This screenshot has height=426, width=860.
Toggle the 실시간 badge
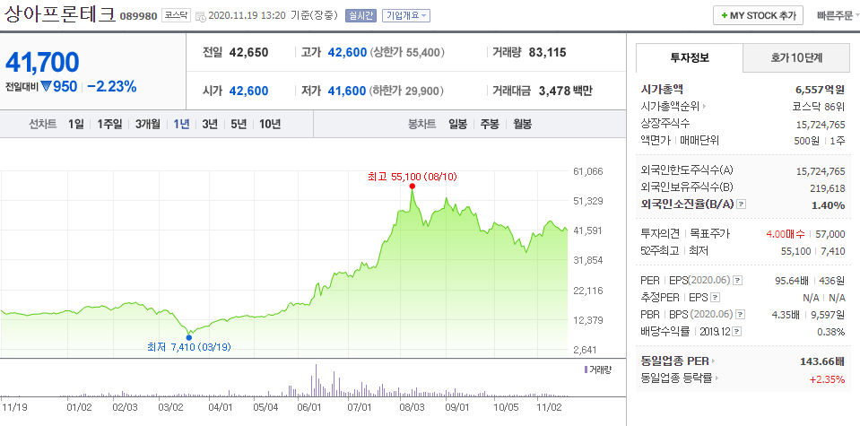pyautogui.click(x=361, y=15)
